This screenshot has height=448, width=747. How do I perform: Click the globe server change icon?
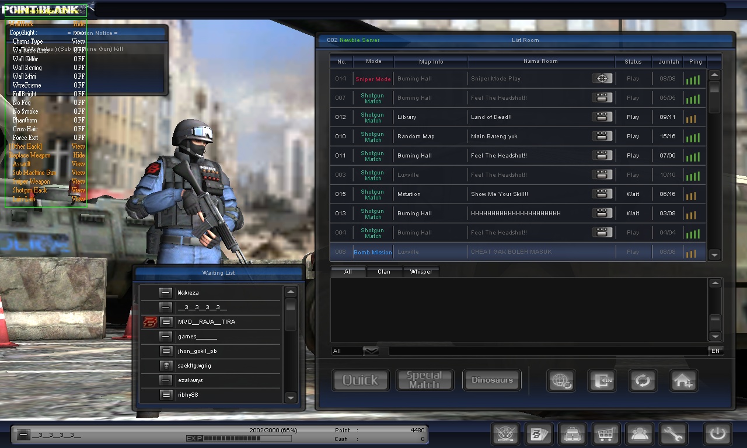tap(561, 381)
